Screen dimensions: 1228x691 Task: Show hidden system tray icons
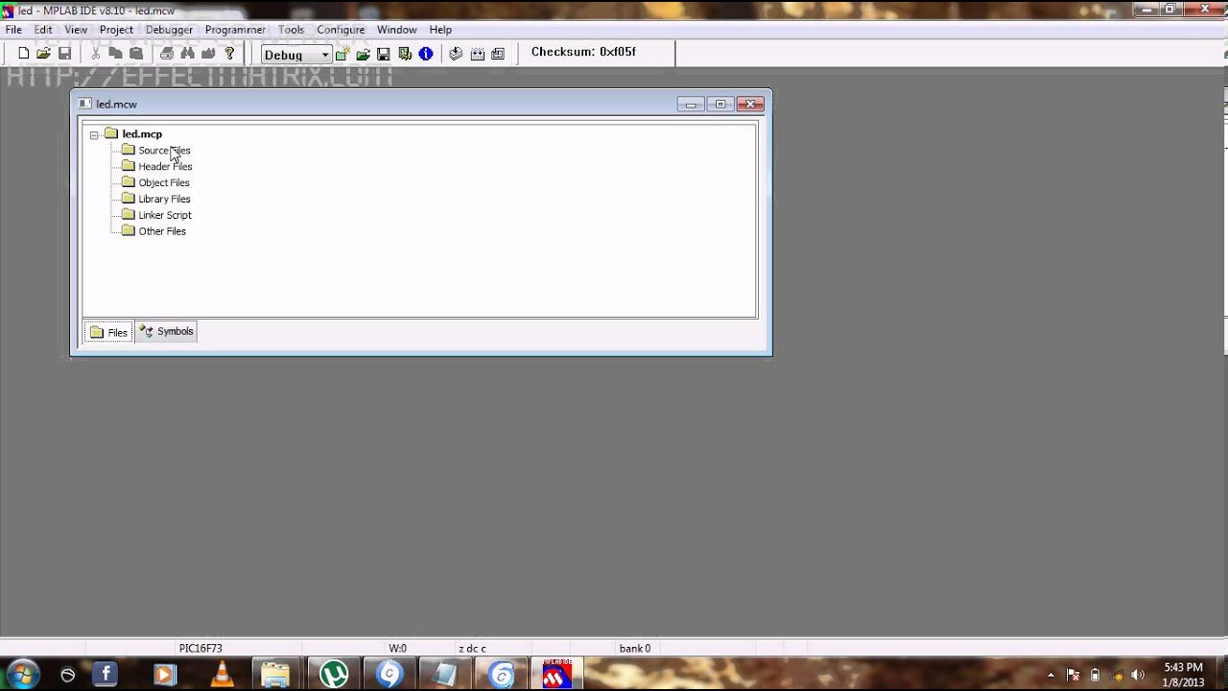1051,675
